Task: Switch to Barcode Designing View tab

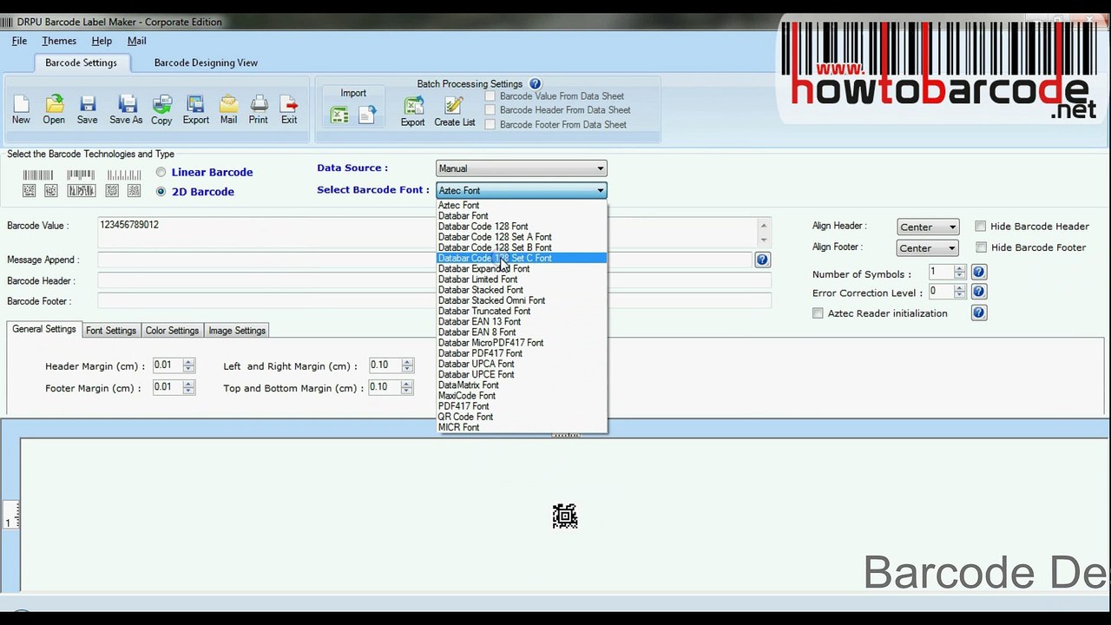Action: (x=206, y=62)
